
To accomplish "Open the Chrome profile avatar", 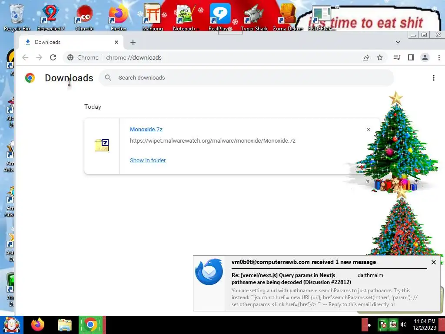I will click(425, 58).
